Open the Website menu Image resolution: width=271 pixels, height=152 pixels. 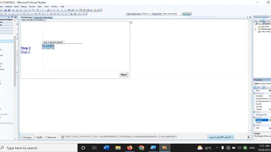(x=8, y=7)
